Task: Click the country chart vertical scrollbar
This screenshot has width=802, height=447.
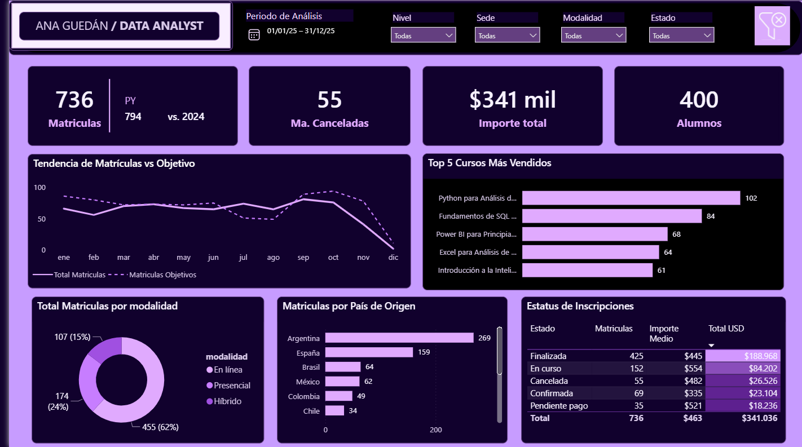Action: (499, 350)
